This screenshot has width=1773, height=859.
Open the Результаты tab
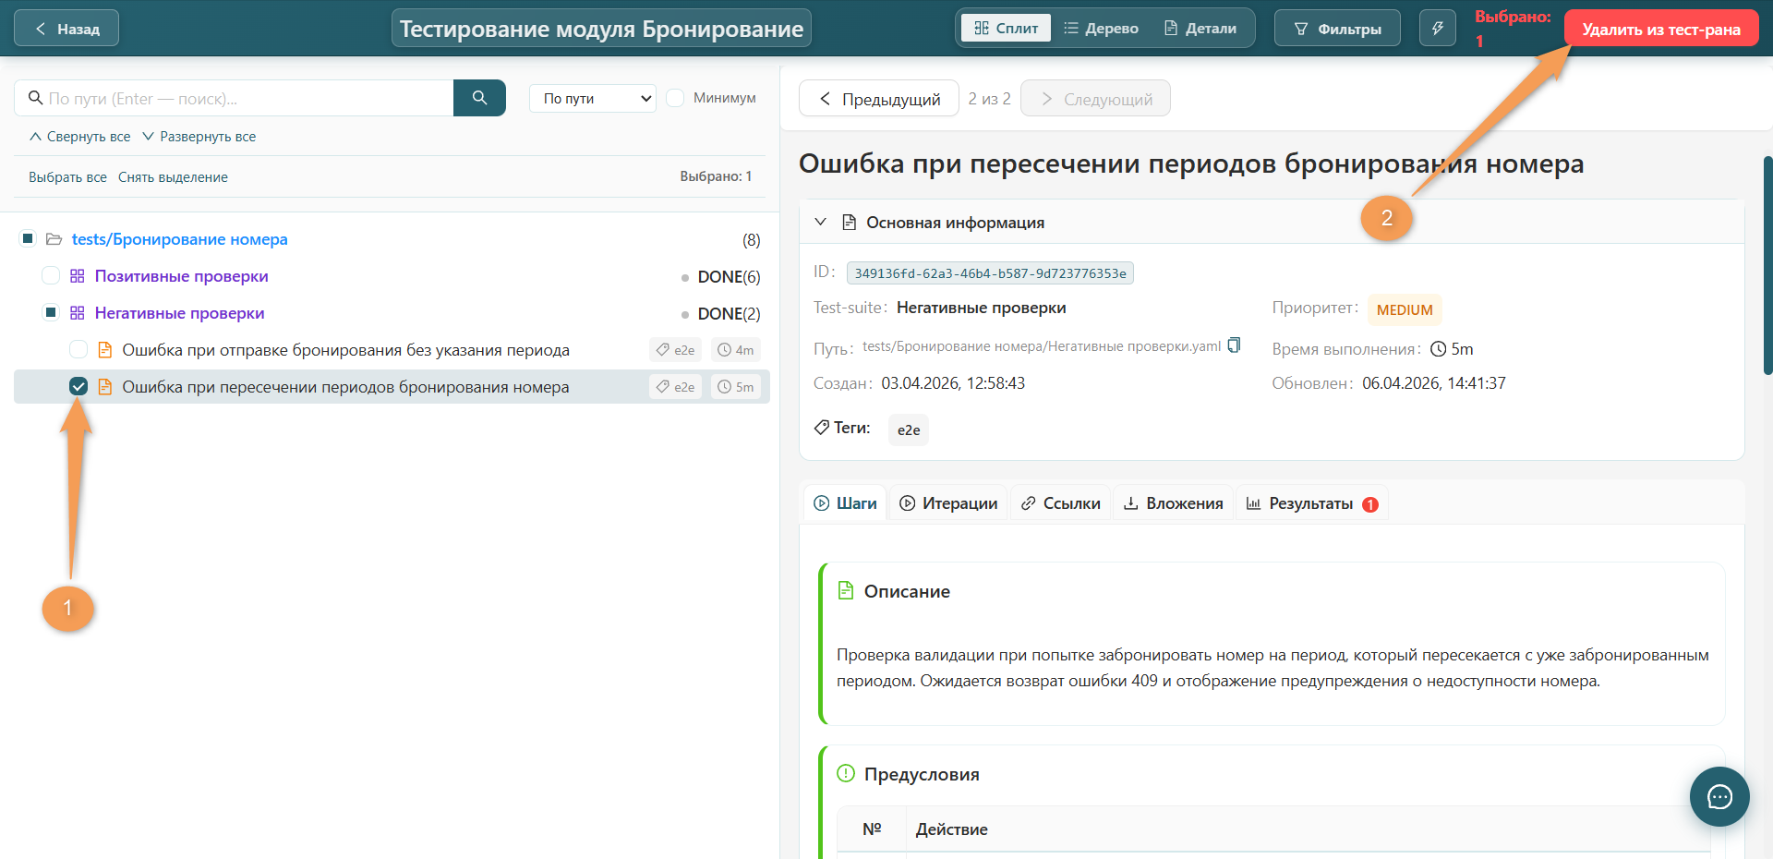click(1311, 503)
